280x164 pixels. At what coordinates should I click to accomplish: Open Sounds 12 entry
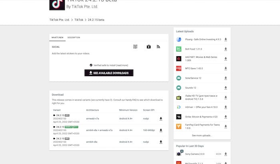pyautogui.click(x=190, y=88)
